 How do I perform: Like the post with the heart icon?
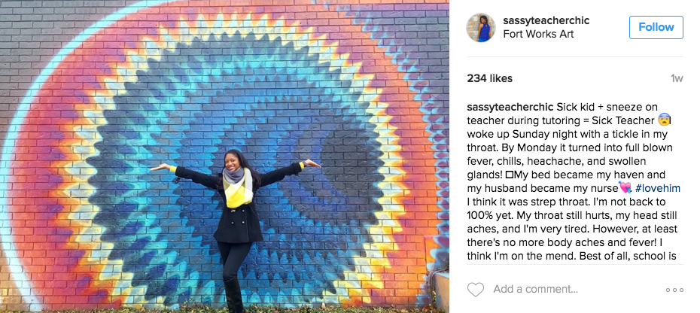pos(476,290)
